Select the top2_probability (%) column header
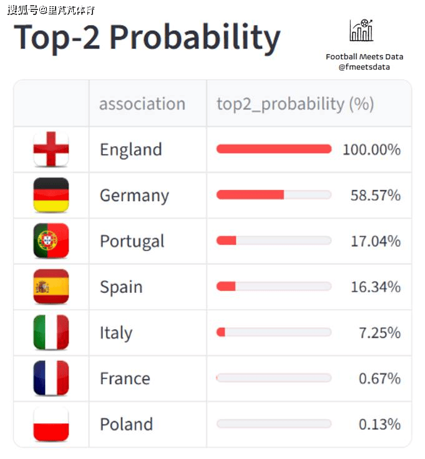Screen dimensions: 425x459 click(x=295, y=104)
